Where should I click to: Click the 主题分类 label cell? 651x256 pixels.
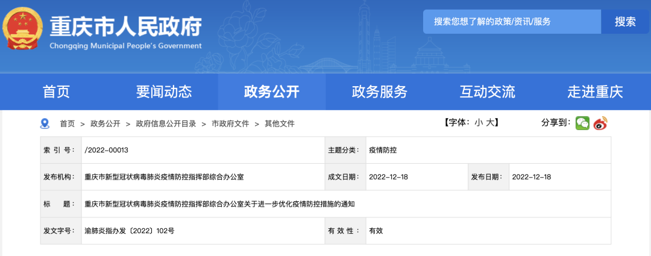tap(345, 150)
